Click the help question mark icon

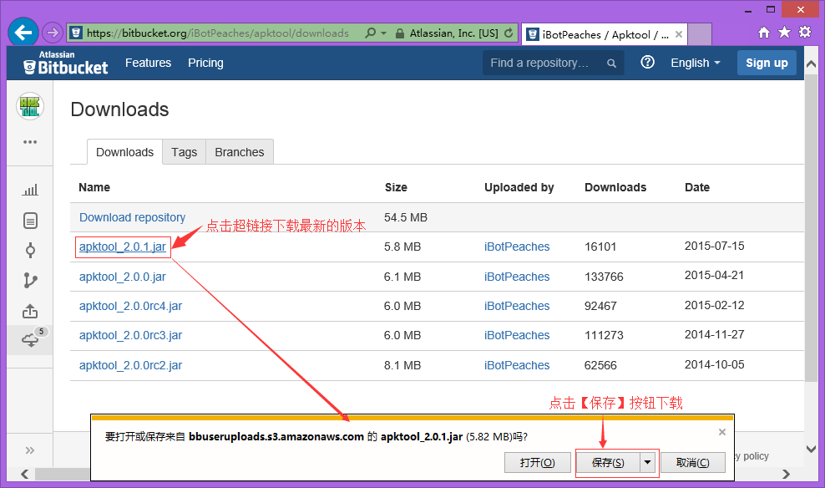coord(648,62)
